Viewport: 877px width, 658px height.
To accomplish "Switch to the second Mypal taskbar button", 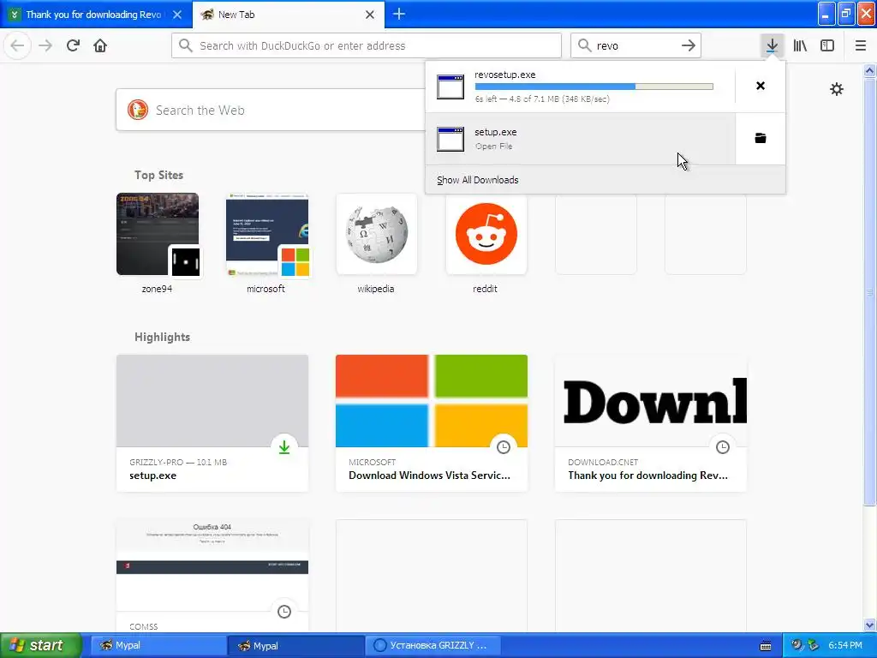I will pyautogui.click(x=296, y=645).
